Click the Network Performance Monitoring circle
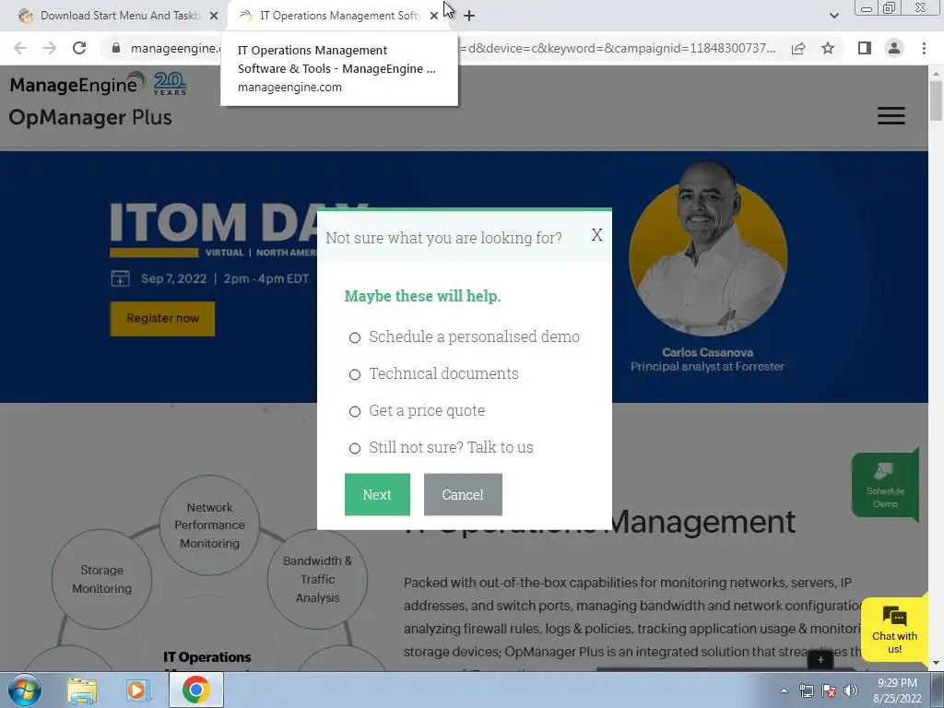Image resolution: width=944 pixels, height=708 pixels. [x=209, y=525]
